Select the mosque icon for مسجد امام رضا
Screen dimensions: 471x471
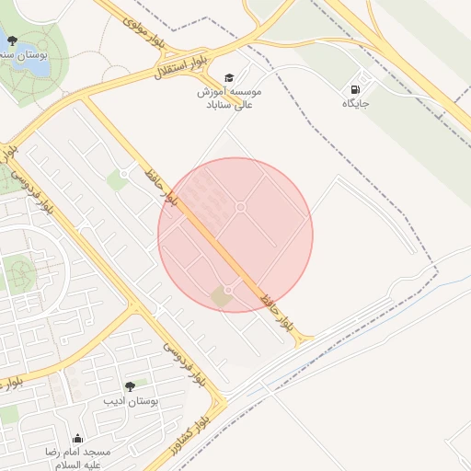pos(78,439)
